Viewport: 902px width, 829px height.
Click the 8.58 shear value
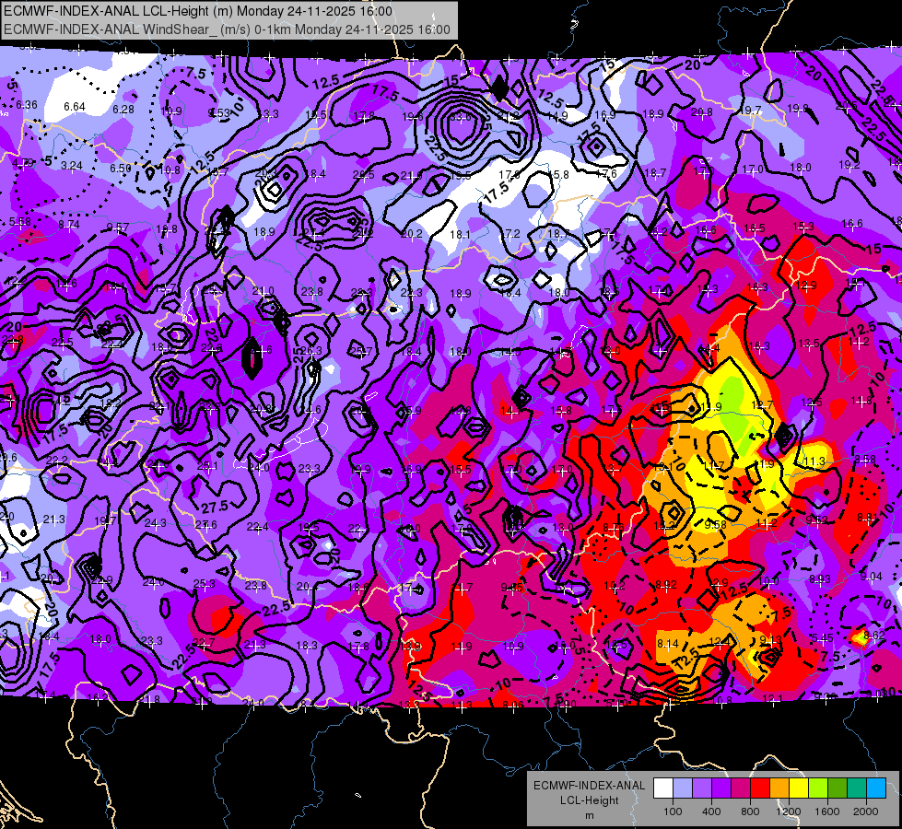865,459
